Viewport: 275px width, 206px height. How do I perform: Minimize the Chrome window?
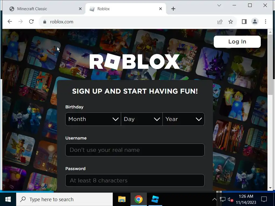234,5
